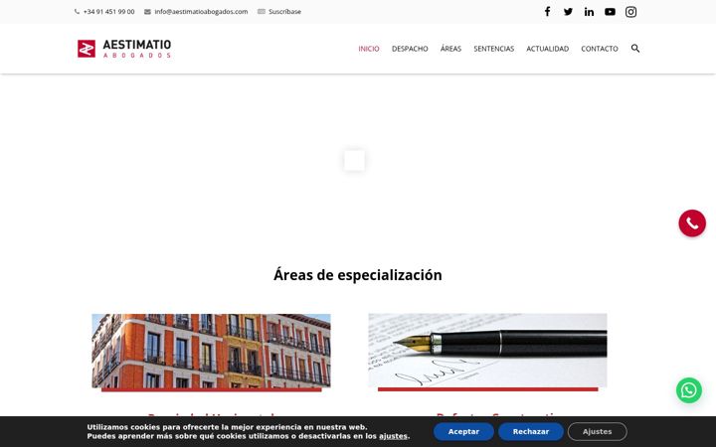Click the info@aestimatioabogados.com email link

coord(201,12)
